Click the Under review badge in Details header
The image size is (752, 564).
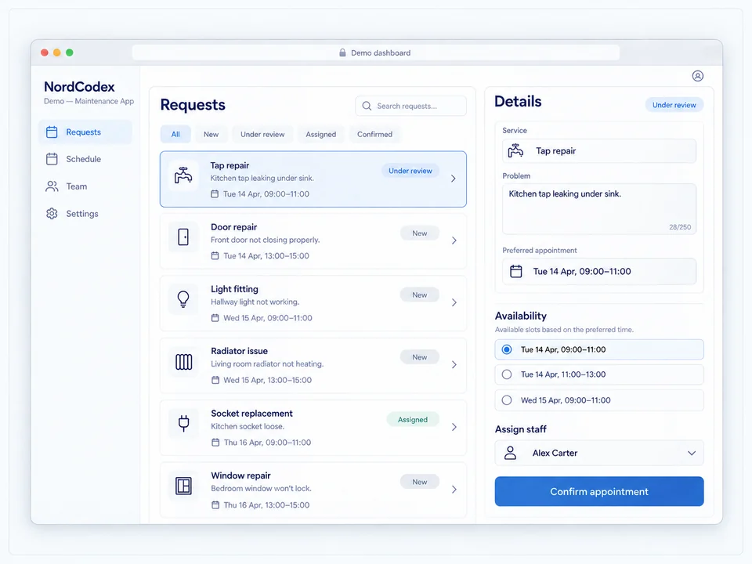pos(674,105)
